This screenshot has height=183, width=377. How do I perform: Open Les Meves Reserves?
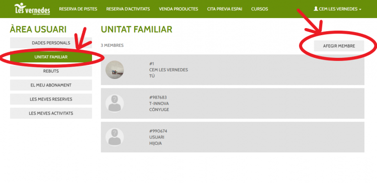[x=51, y=99]
